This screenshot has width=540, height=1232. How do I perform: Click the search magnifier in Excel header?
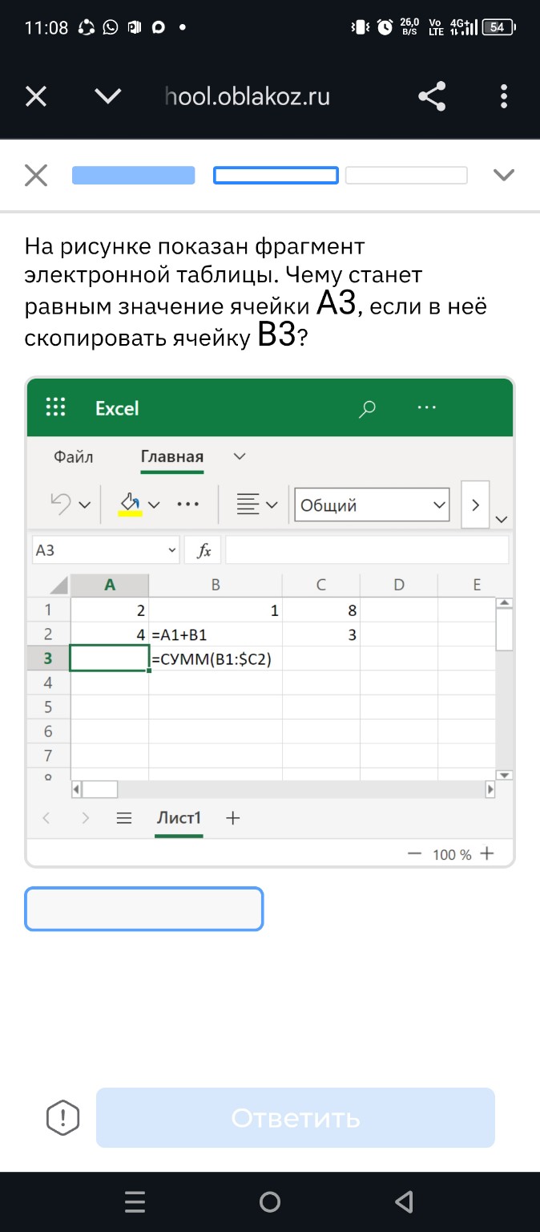pos(367,408)
